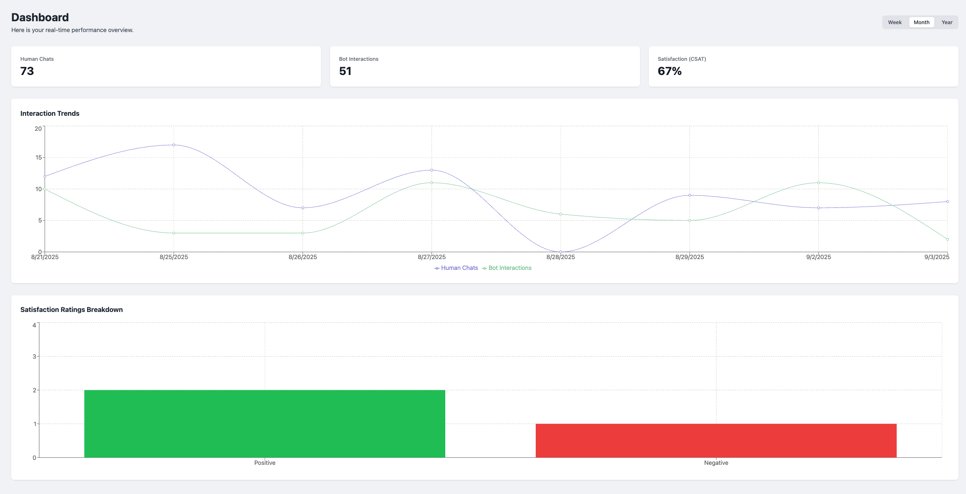This screenshot has height=494, width=966.
Task: Switch to the Week view tab
Action: point(894,22)
